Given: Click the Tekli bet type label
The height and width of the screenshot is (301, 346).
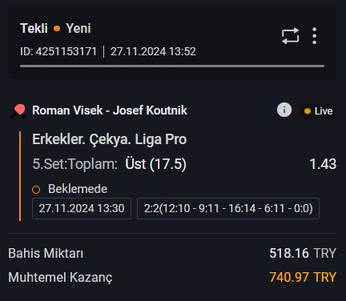Looking at the screenshot, I should point(34,28).
